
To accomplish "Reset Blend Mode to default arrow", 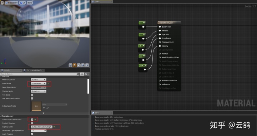I will pos(48,84).
